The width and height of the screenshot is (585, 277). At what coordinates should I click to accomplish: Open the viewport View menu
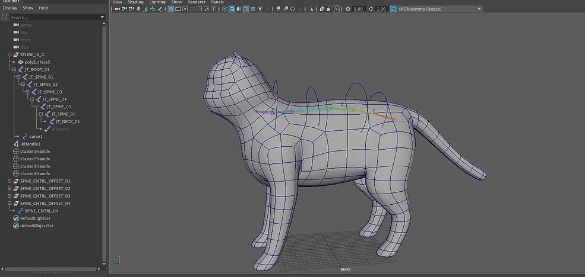117,2
